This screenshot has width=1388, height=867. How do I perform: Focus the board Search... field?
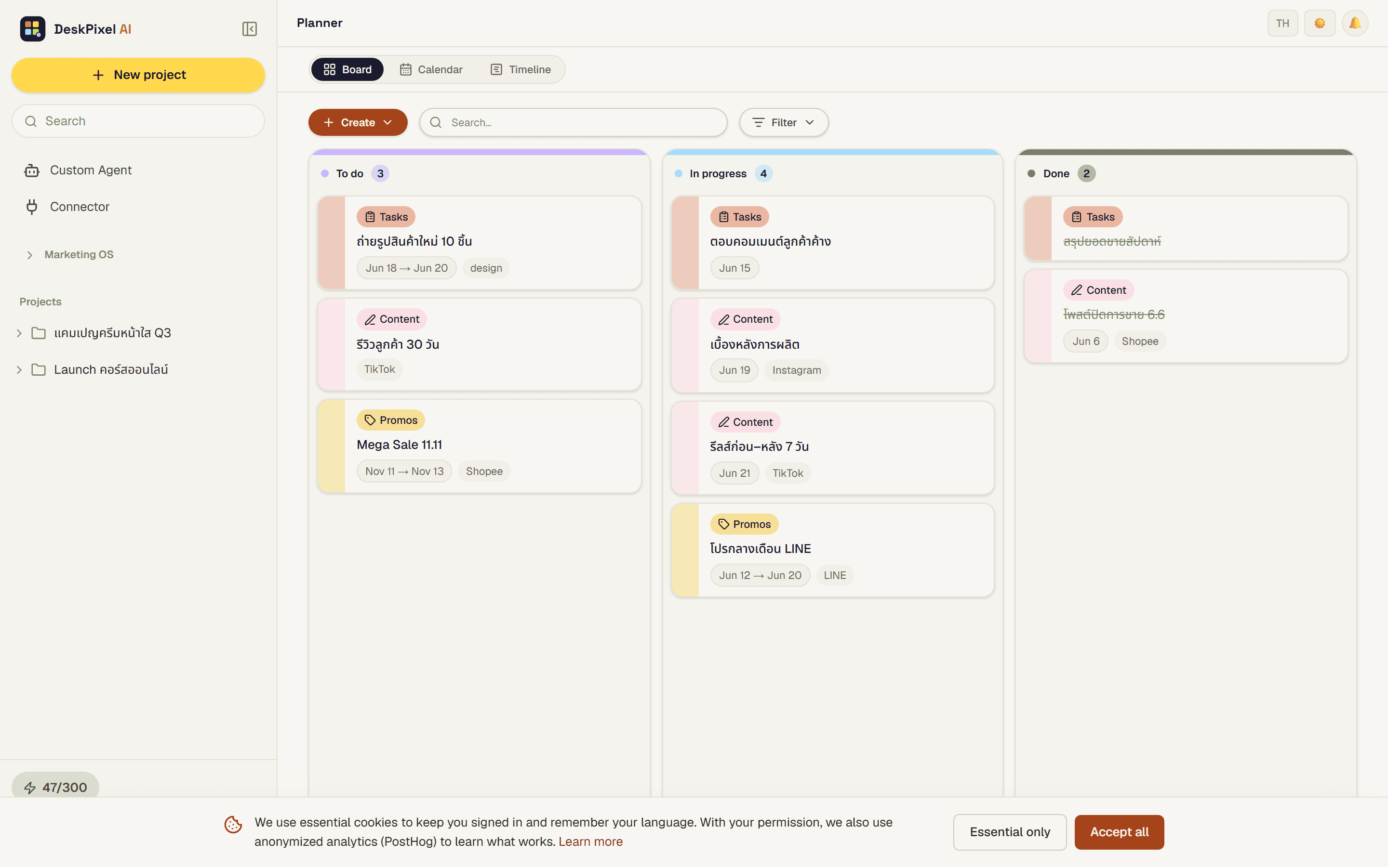(x=573, y=122)
